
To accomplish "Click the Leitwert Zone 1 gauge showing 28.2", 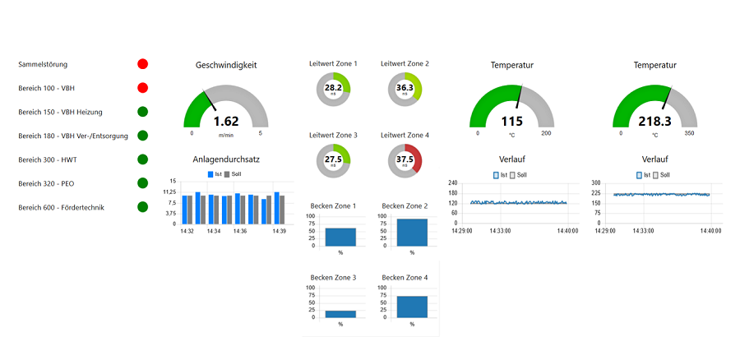I will point(333,88).
